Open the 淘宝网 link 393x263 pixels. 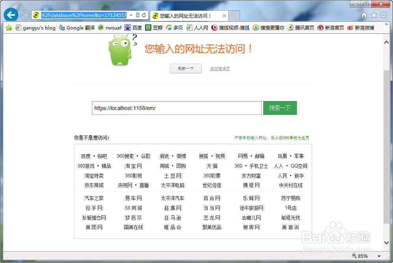[133, 166]
